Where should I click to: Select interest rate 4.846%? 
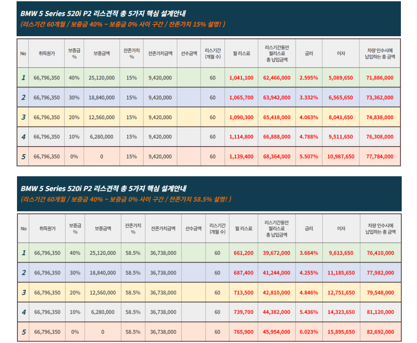(309, 292)
